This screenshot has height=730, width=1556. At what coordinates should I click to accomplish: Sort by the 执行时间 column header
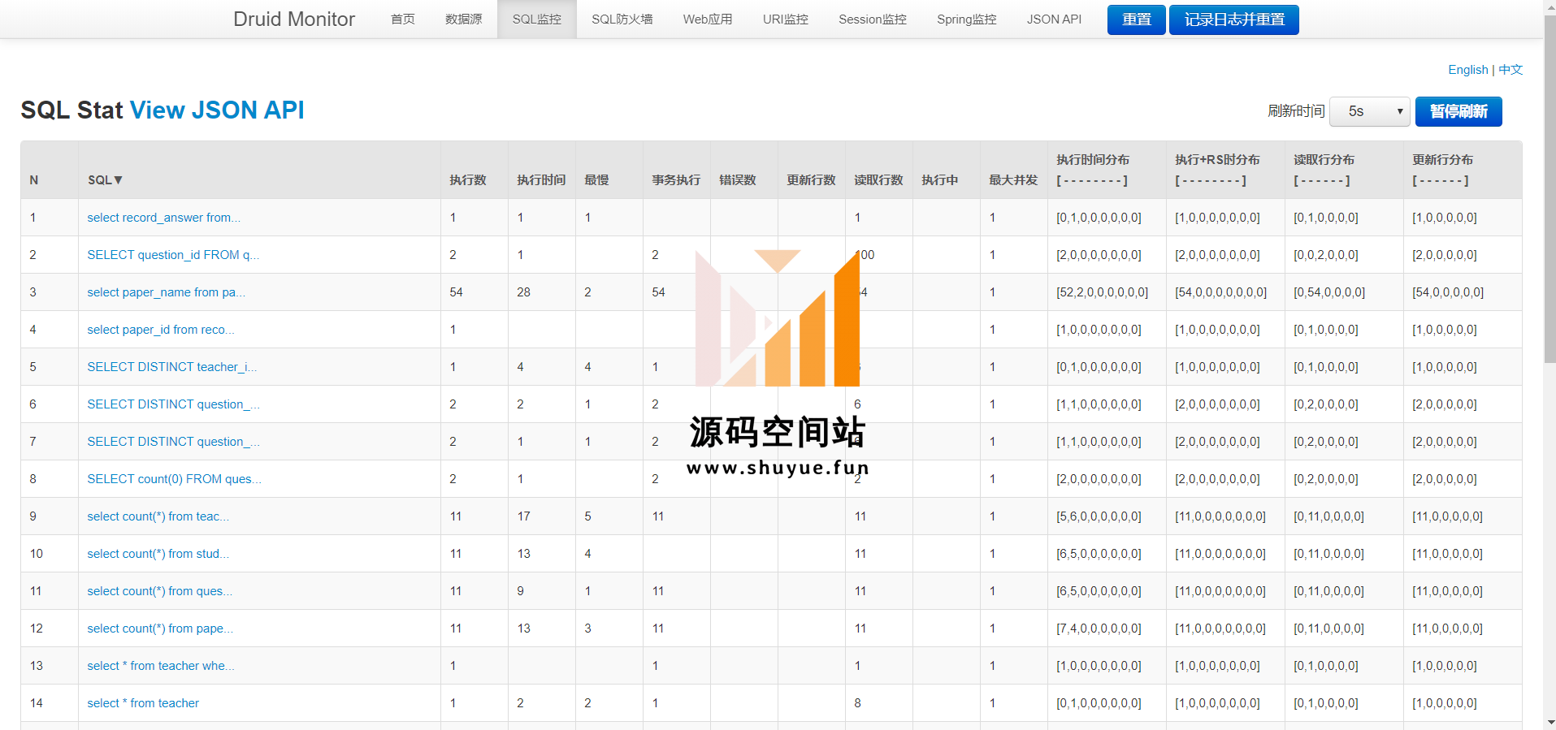click(x=541, y=180)
